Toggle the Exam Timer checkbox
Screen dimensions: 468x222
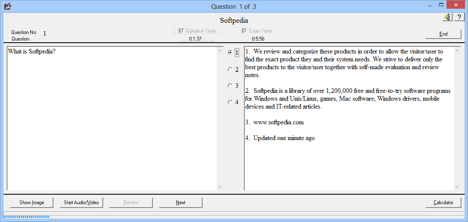tap(244, 31)
